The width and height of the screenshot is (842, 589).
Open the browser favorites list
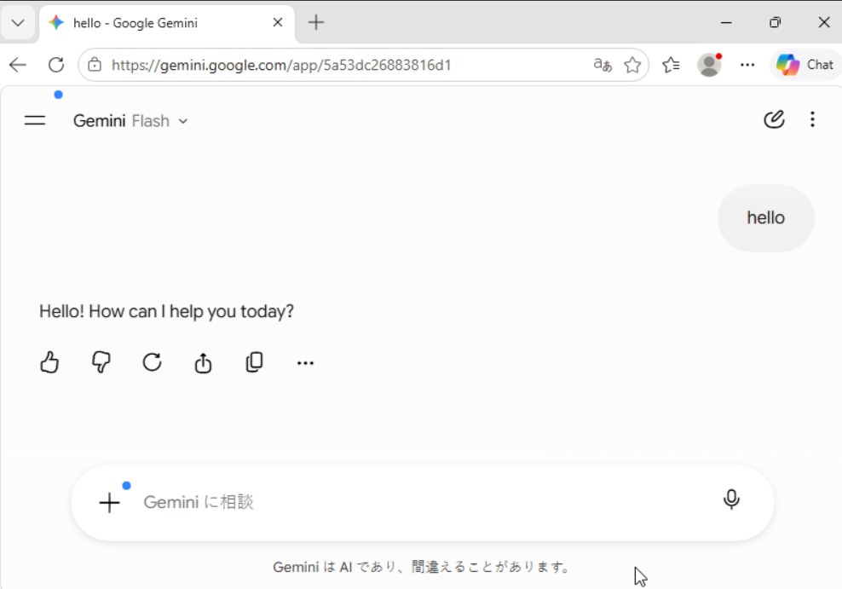click(671, 65)
